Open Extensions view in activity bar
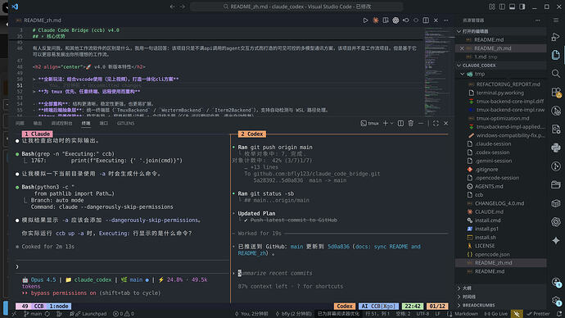 point(555,93)
